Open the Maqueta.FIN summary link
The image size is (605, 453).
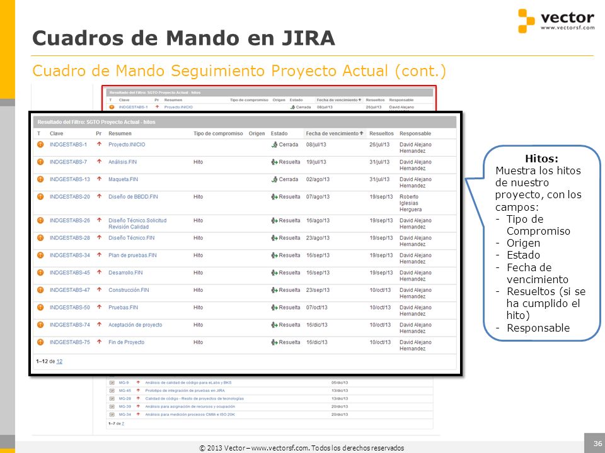tap(123, 179)
